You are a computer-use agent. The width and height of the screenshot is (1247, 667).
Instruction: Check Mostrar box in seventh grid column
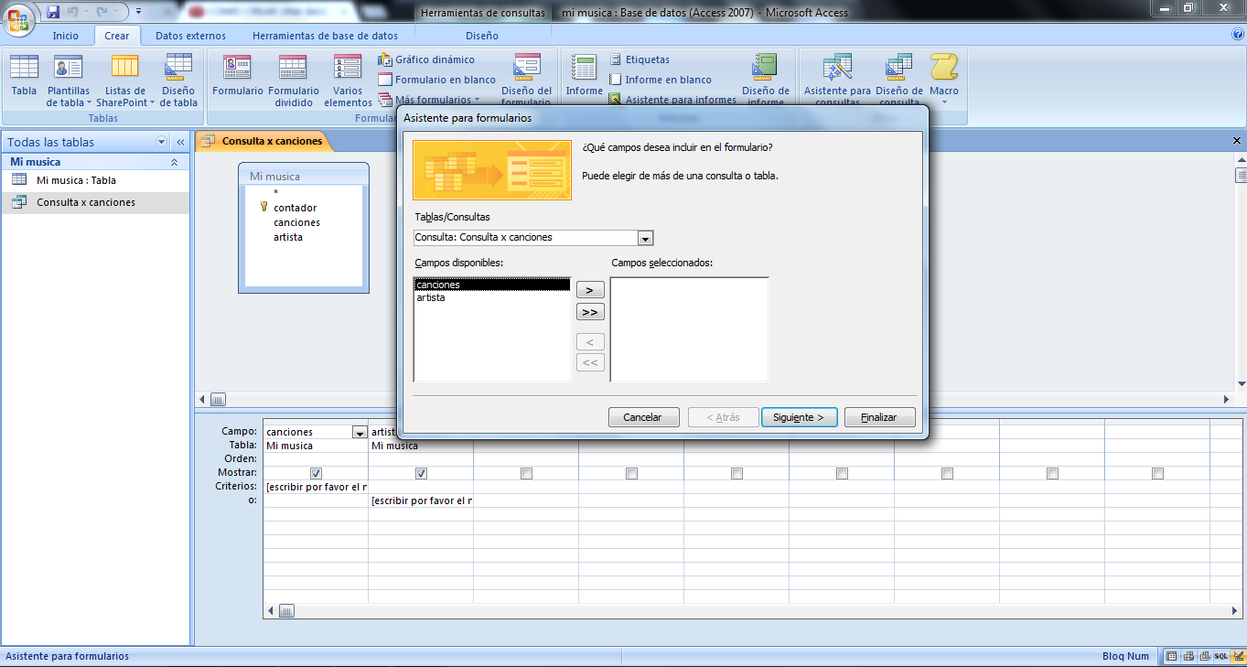pyautogui.click(x=947, y=473)
